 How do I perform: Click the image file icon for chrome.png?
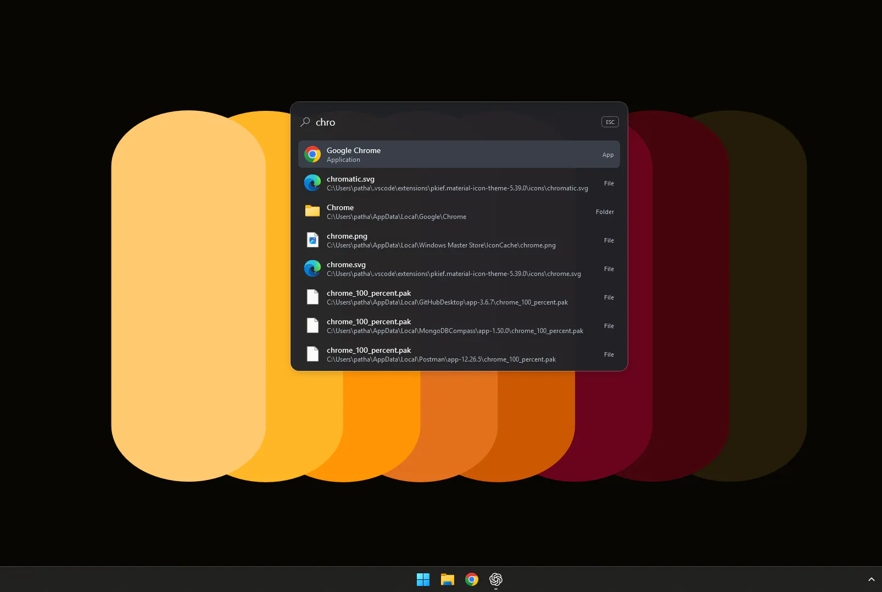[x=312, y=240]
